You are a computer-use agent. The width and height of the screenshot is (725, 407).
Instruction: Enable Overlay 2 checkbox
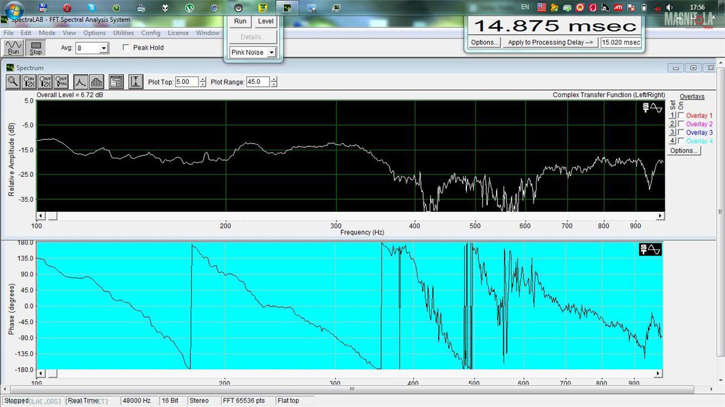[x=681, y=124]
